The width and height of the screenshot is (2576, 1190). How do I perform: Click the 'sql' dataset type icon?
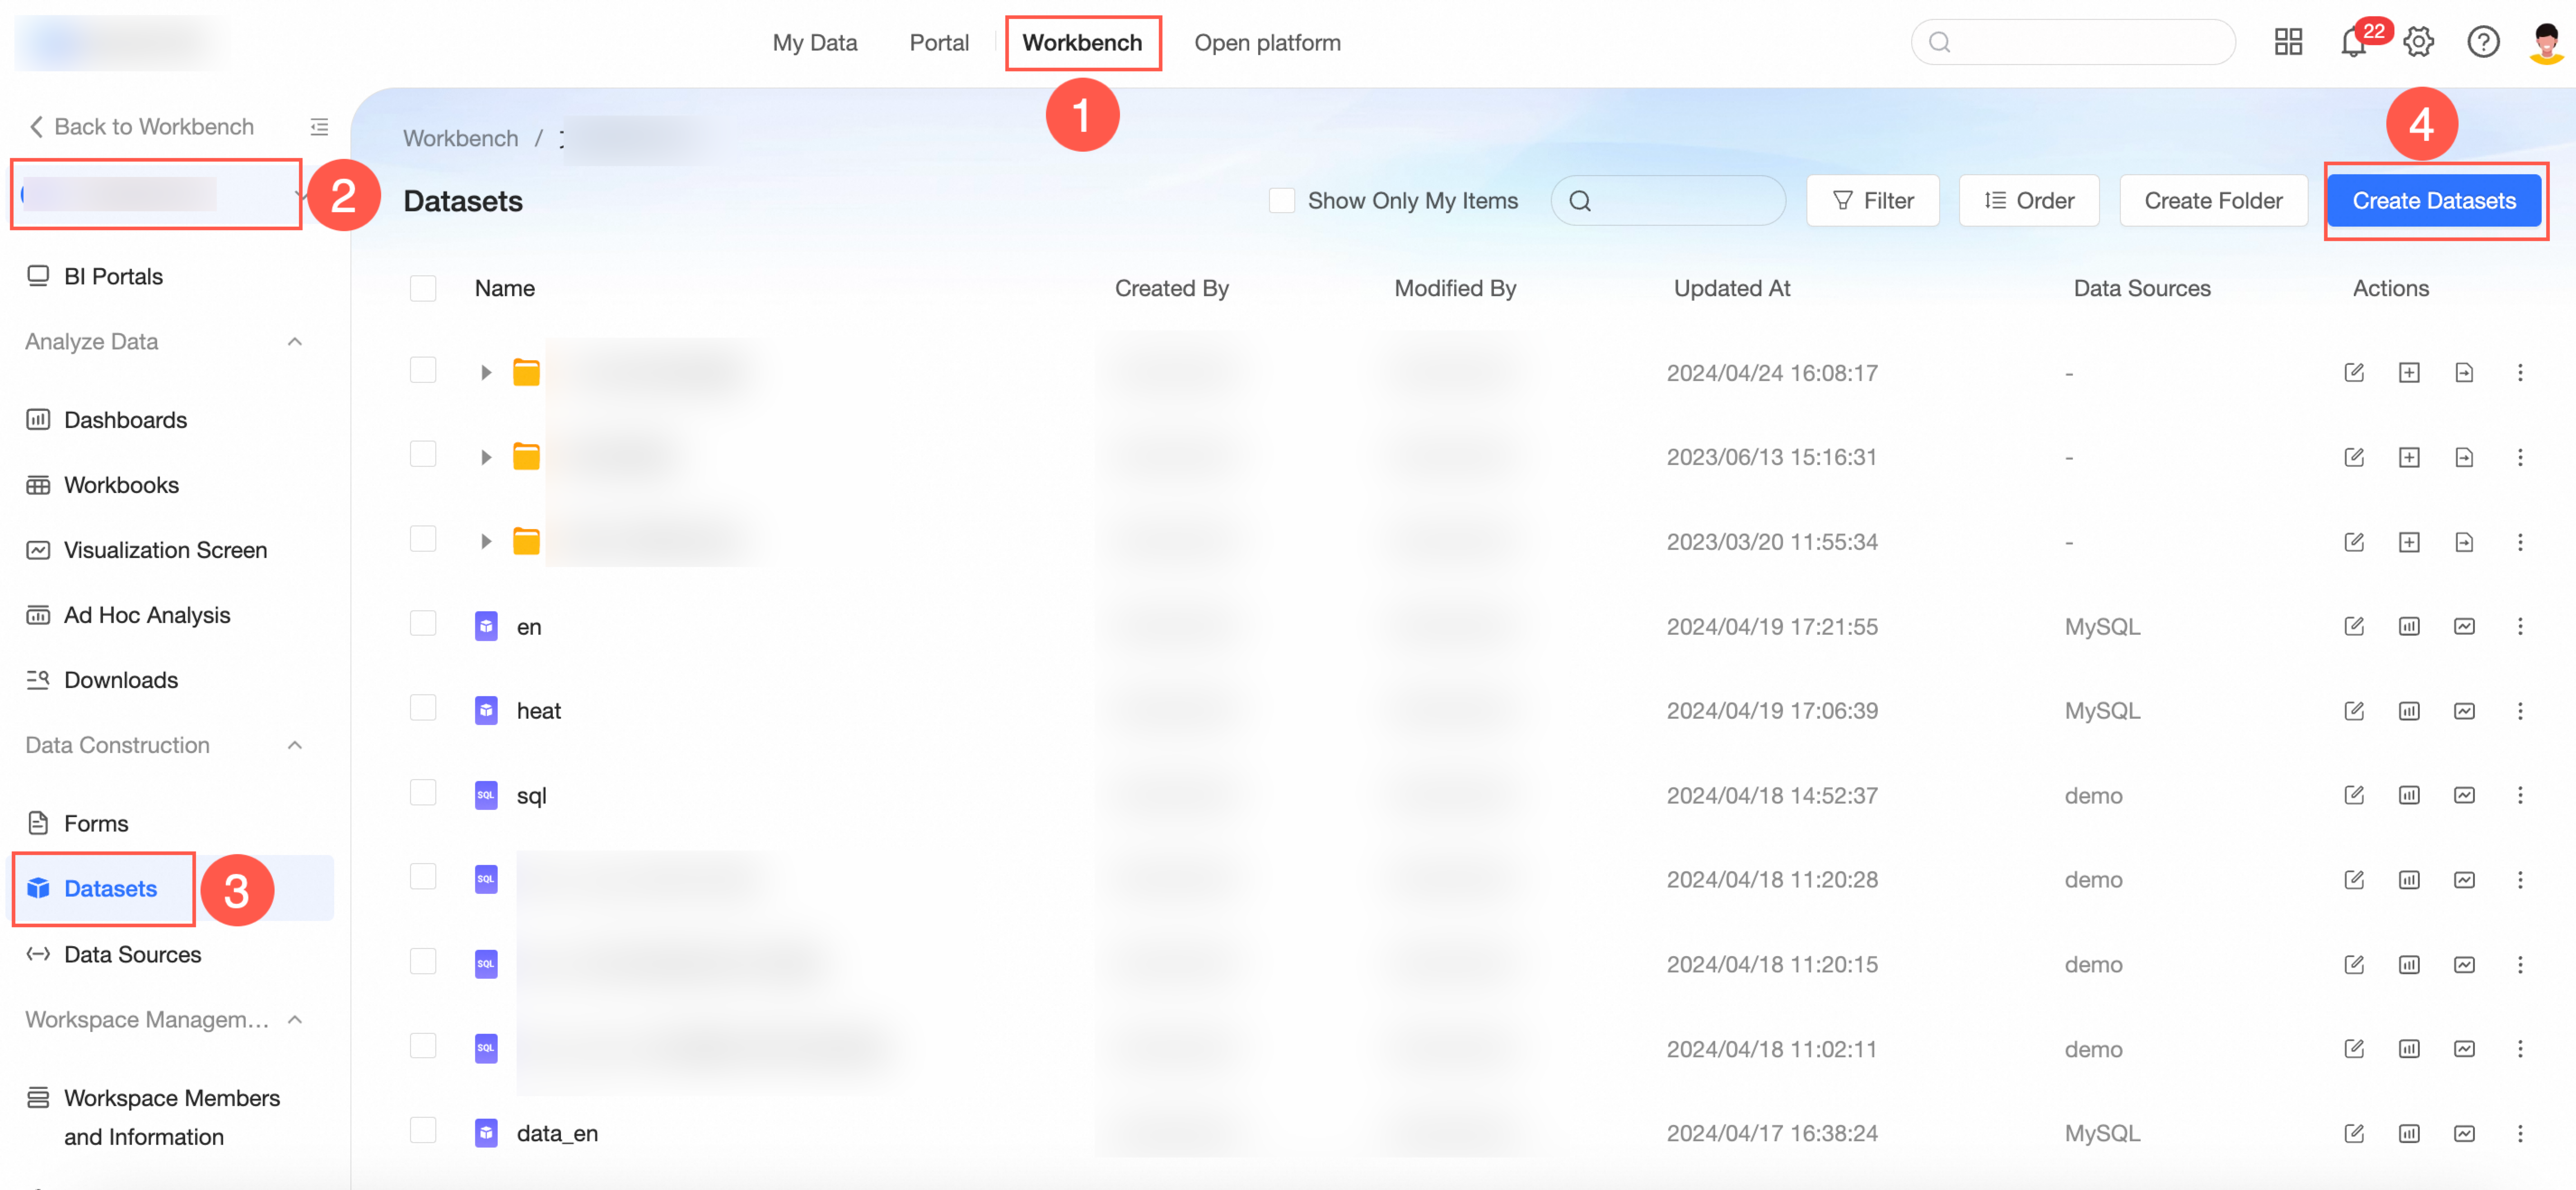[x=486, y=795]
